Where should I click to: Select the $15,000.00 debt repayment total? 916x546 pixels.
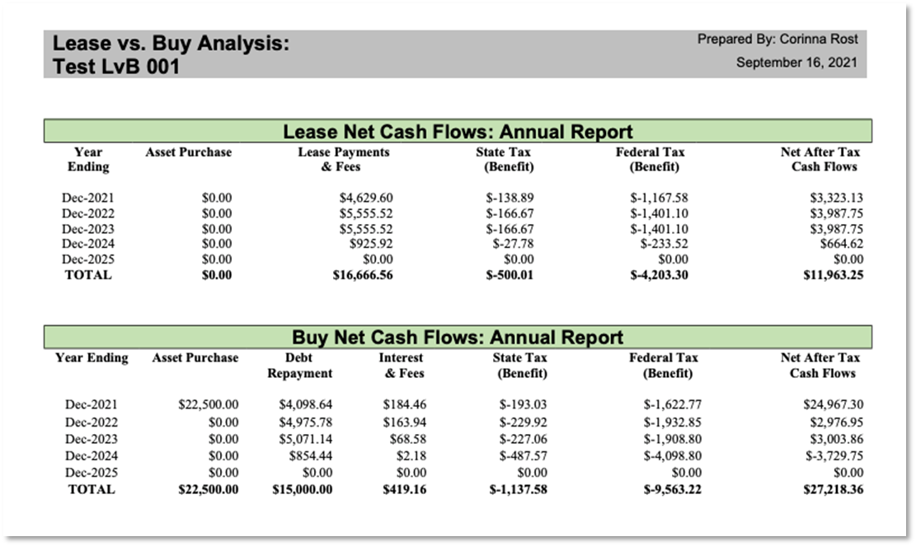303,489
